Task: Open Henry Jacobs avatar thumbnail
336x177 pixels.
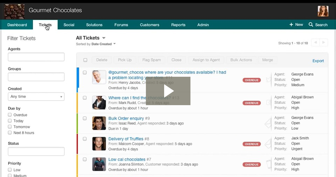Action: tap(99, 77)
